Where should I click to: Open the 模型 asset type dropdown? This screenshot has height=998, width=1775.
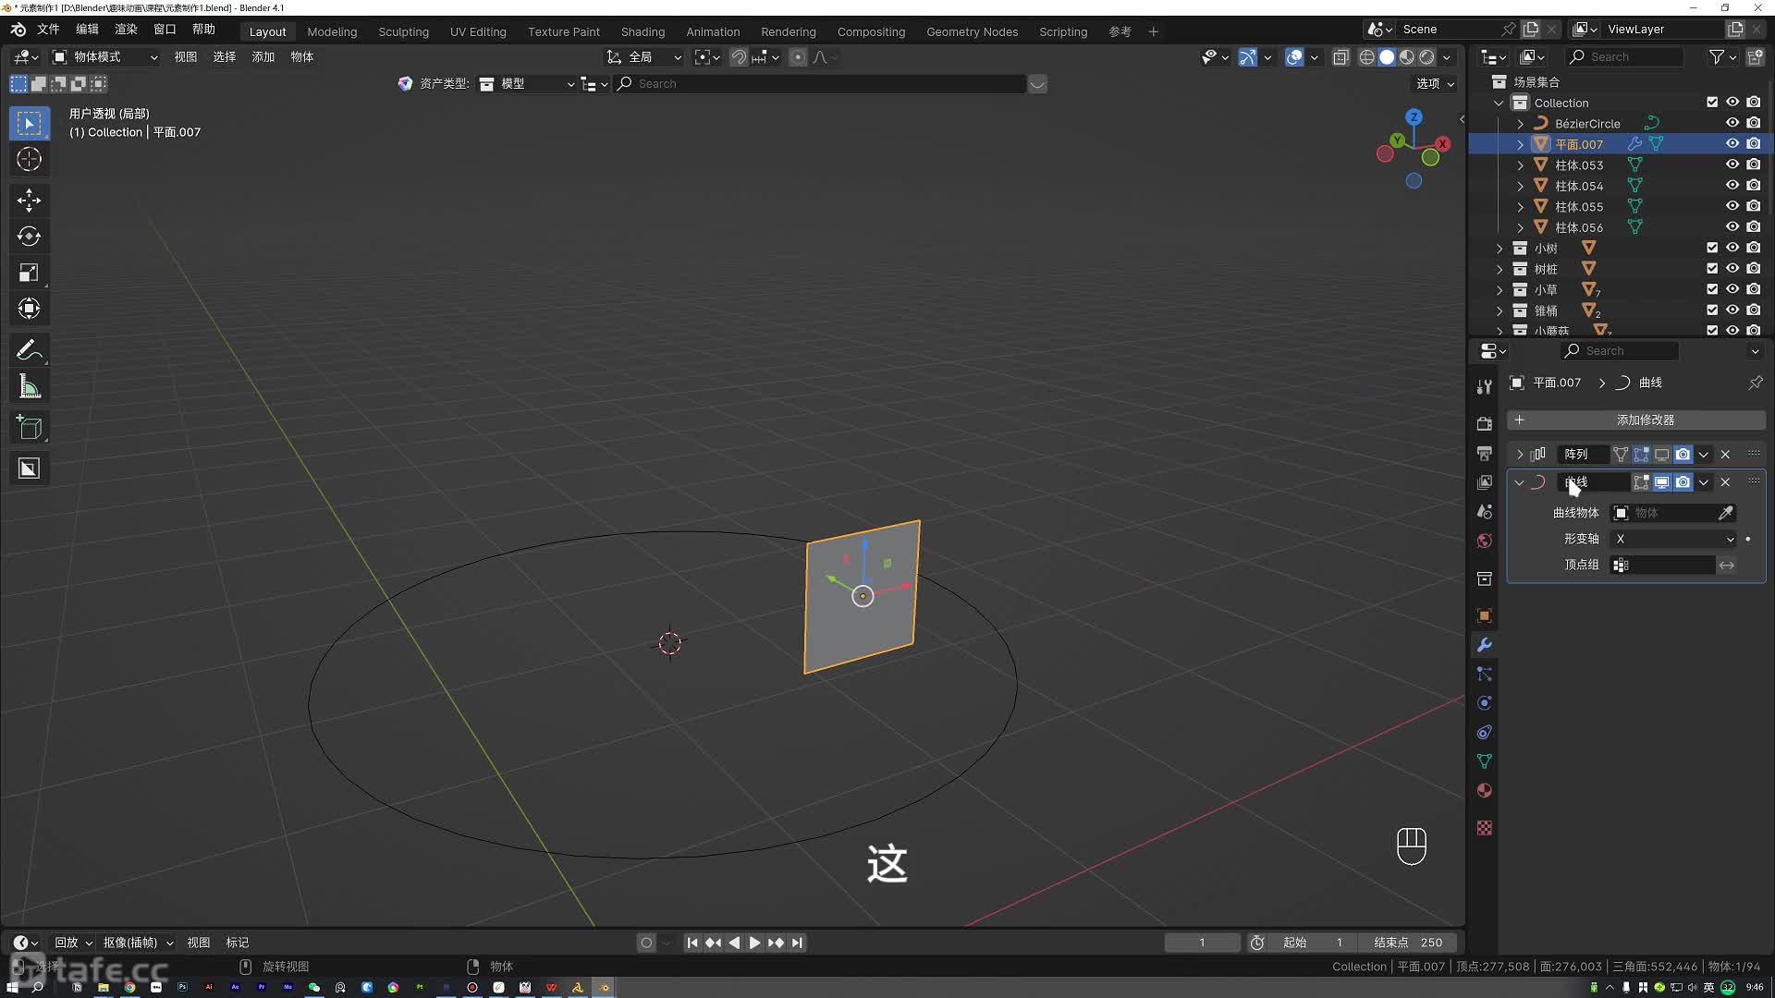(x=527, y=84)
